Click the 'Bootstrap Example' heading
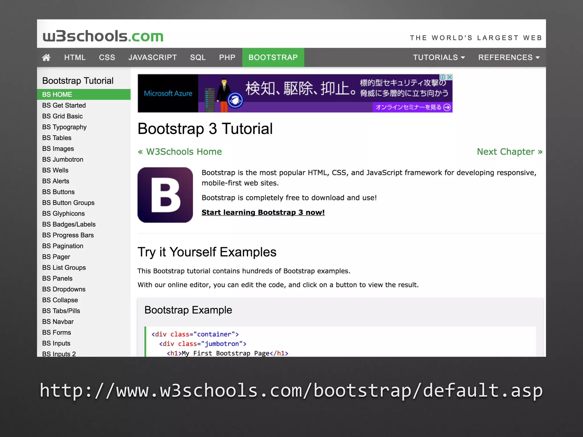The image size is (583, 437). pos(188,310)
